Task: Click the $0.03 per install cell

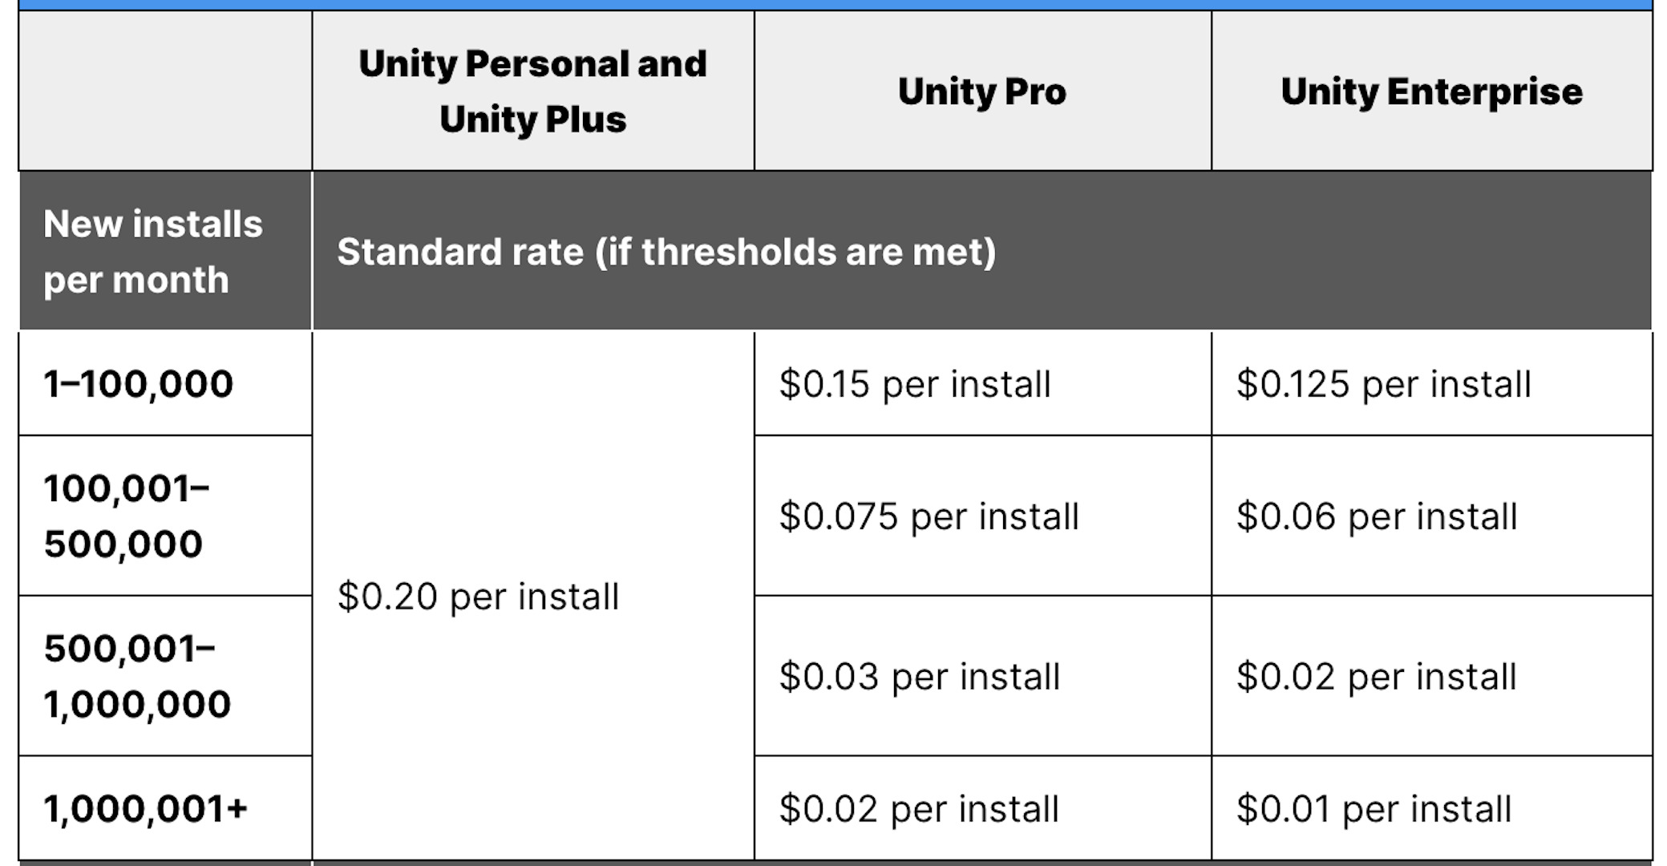Action: point(982,676)
